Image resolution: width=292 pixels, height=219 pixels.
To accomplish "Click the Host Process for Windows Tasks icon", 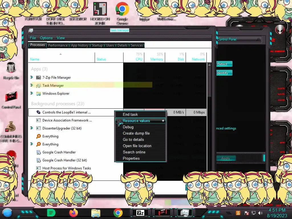I will pyautogui.click(x=38, y=168).
